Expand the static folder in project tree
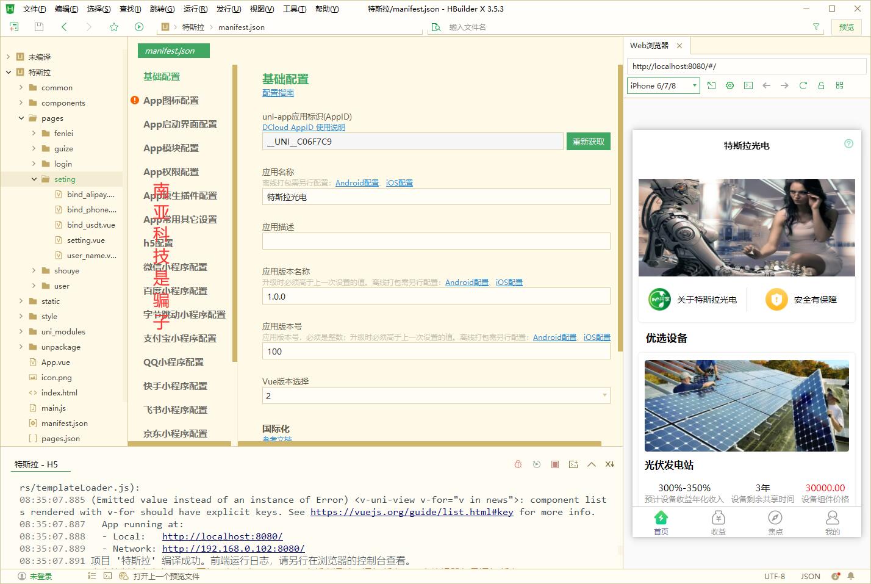This screenshot has width=871, height=584. 21,301
